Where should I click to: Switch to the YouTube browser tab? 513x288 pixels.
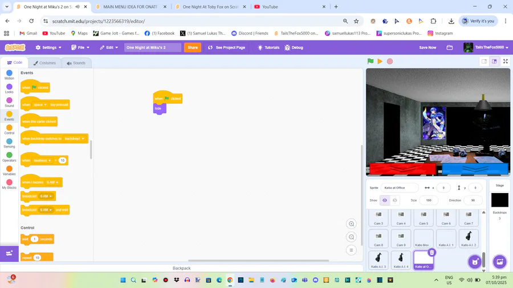[x=289, y=6]
